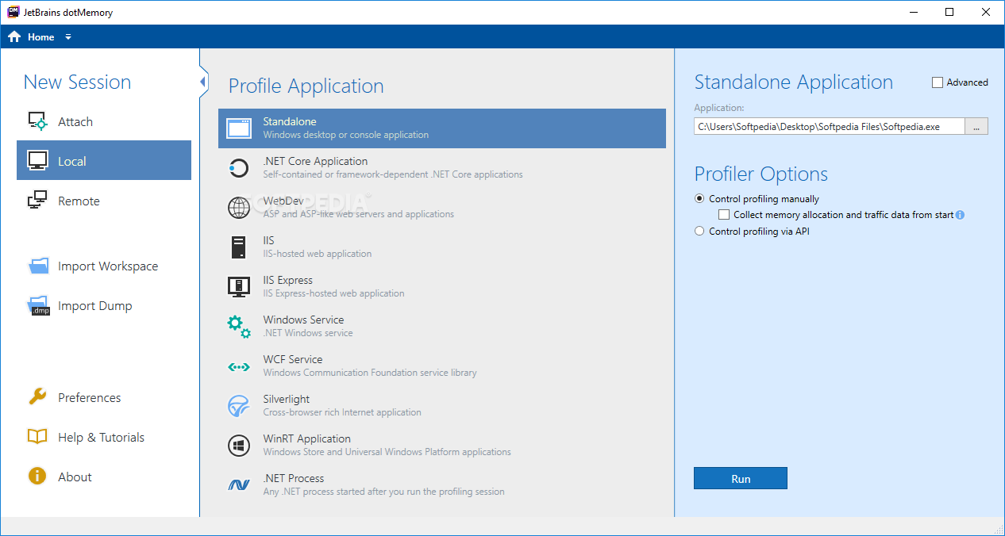Click the WinRT Application Windows logo icon

point(238,446)
